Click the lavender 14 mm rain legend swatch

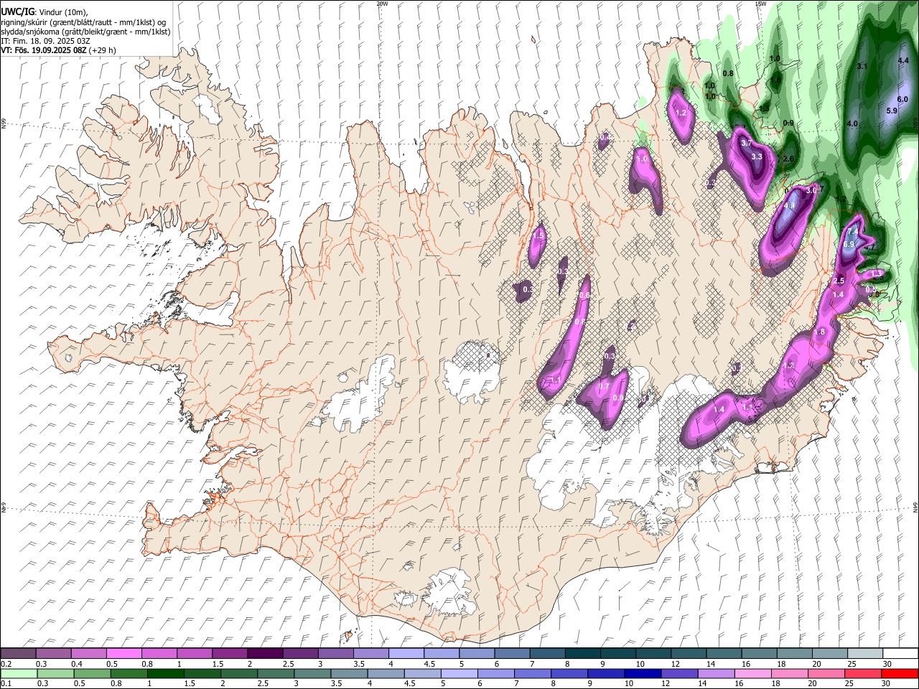pyautogui.click(x=717, y=673)
